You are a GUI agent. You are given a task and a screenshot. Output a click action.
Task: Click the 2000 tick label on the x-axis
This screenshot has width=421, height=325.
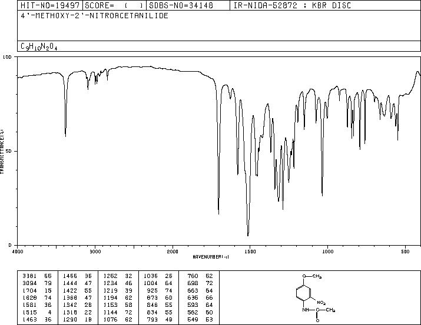(x=173, y=252)
